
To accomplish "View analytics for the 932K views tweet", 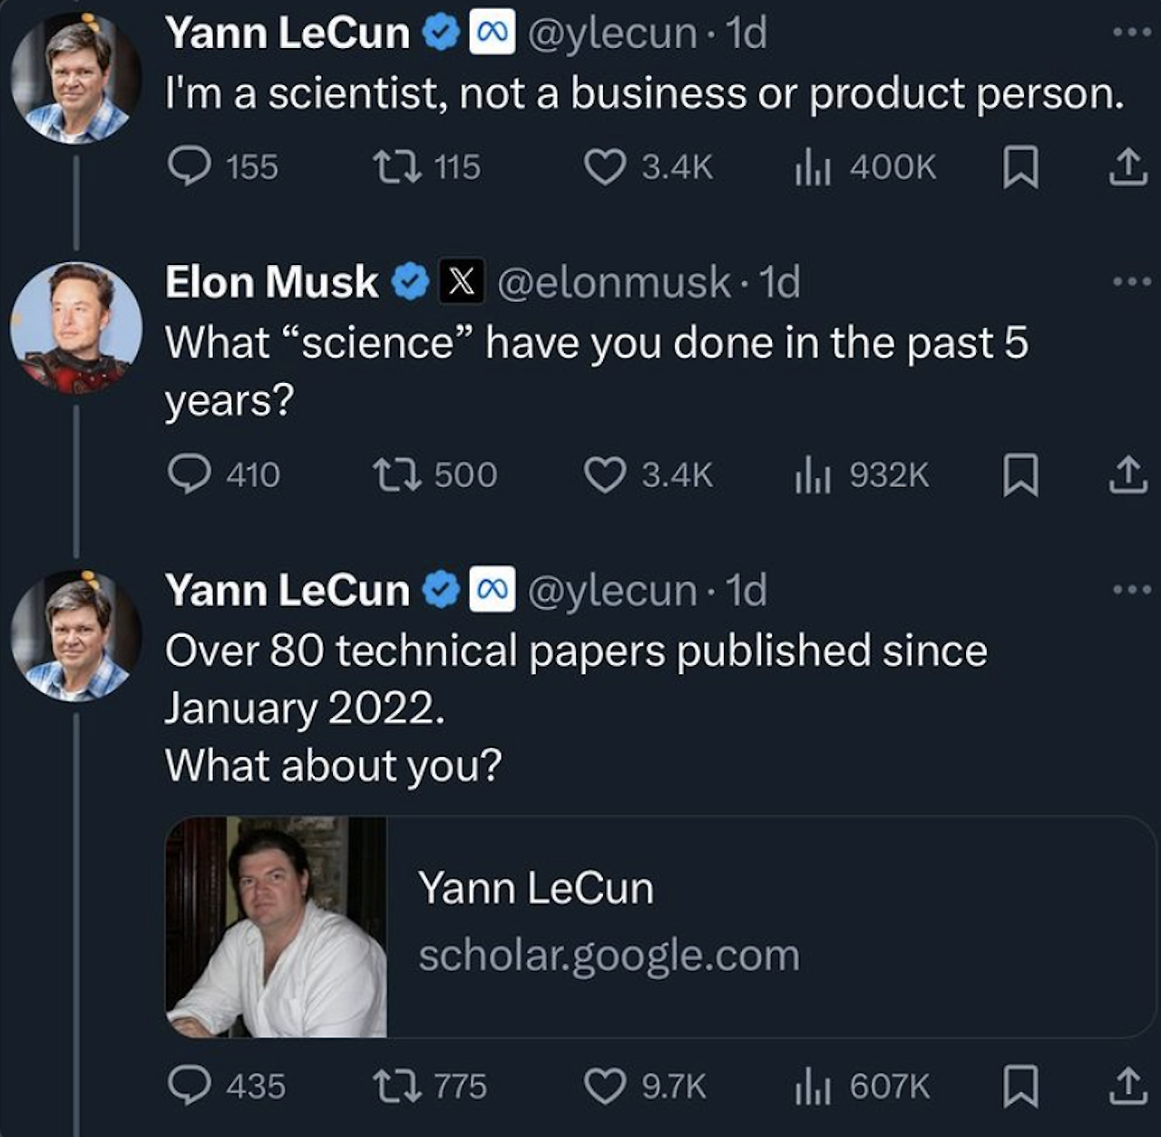I will pyautogui.click(x=813, y=475).
